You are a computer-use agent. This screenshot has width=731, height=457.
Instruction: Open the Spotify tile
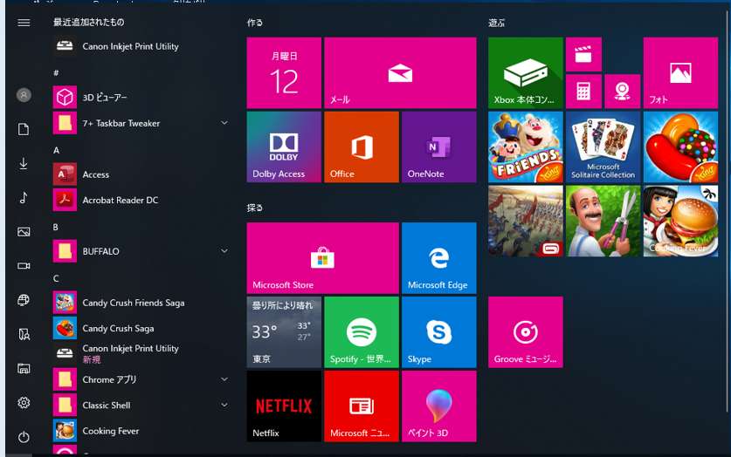[x=362, y=332]
